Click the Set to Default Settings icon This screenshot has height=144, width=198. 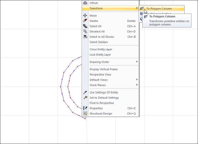[85, 98]
